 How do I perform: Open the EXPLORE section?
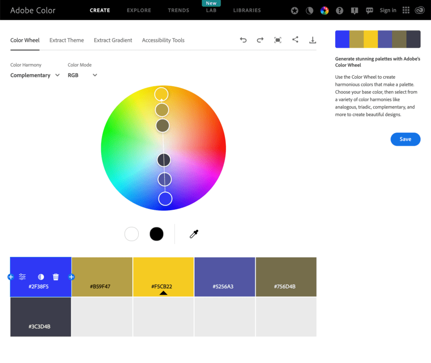(x=139, y=10)
